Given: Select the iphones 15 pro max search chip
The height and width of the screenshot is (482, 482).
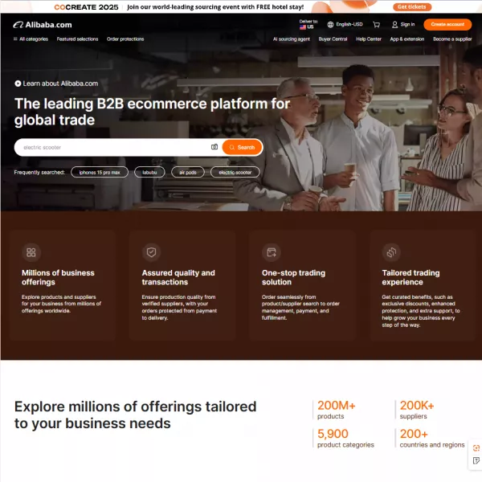Looking at the screenshot, I should pos(100,172).
